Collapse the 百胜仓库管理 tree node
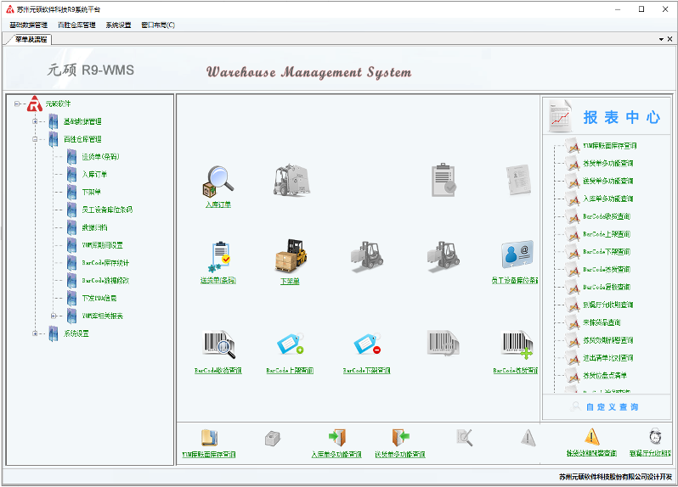The width and height of the screenshot is (678, 487). [x=35, y=139]
